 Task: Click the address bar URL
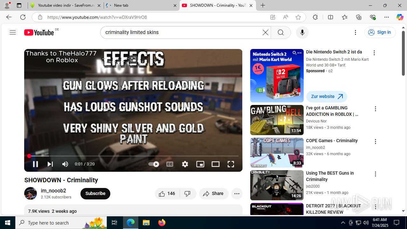click(x=97, y=17)
